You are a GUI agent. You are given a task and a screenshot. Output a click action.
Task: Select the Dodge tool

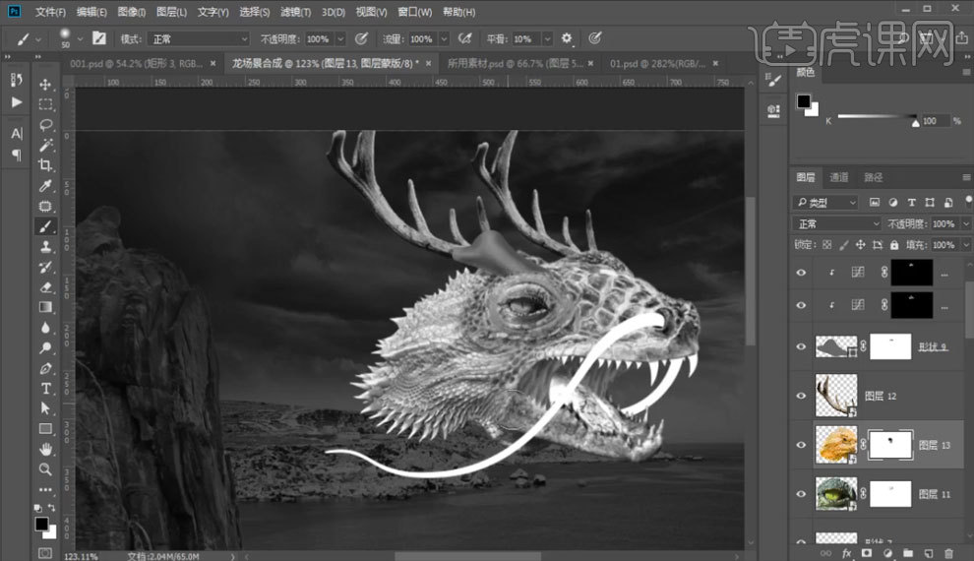(45, 347)
